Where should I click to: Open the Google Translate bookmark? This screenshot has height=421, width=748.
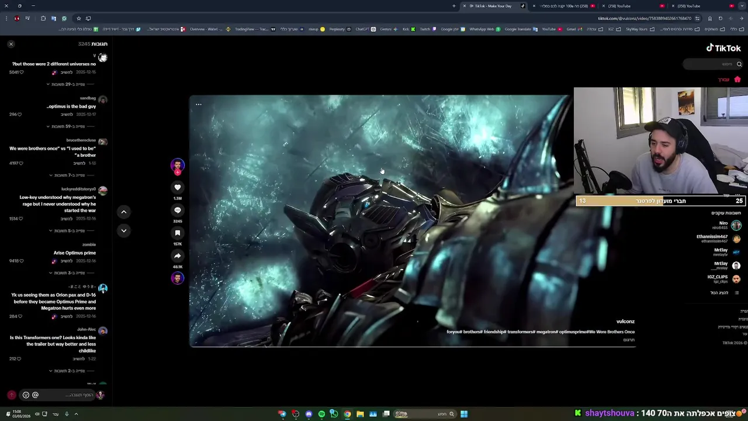click(x=521, y=29)
